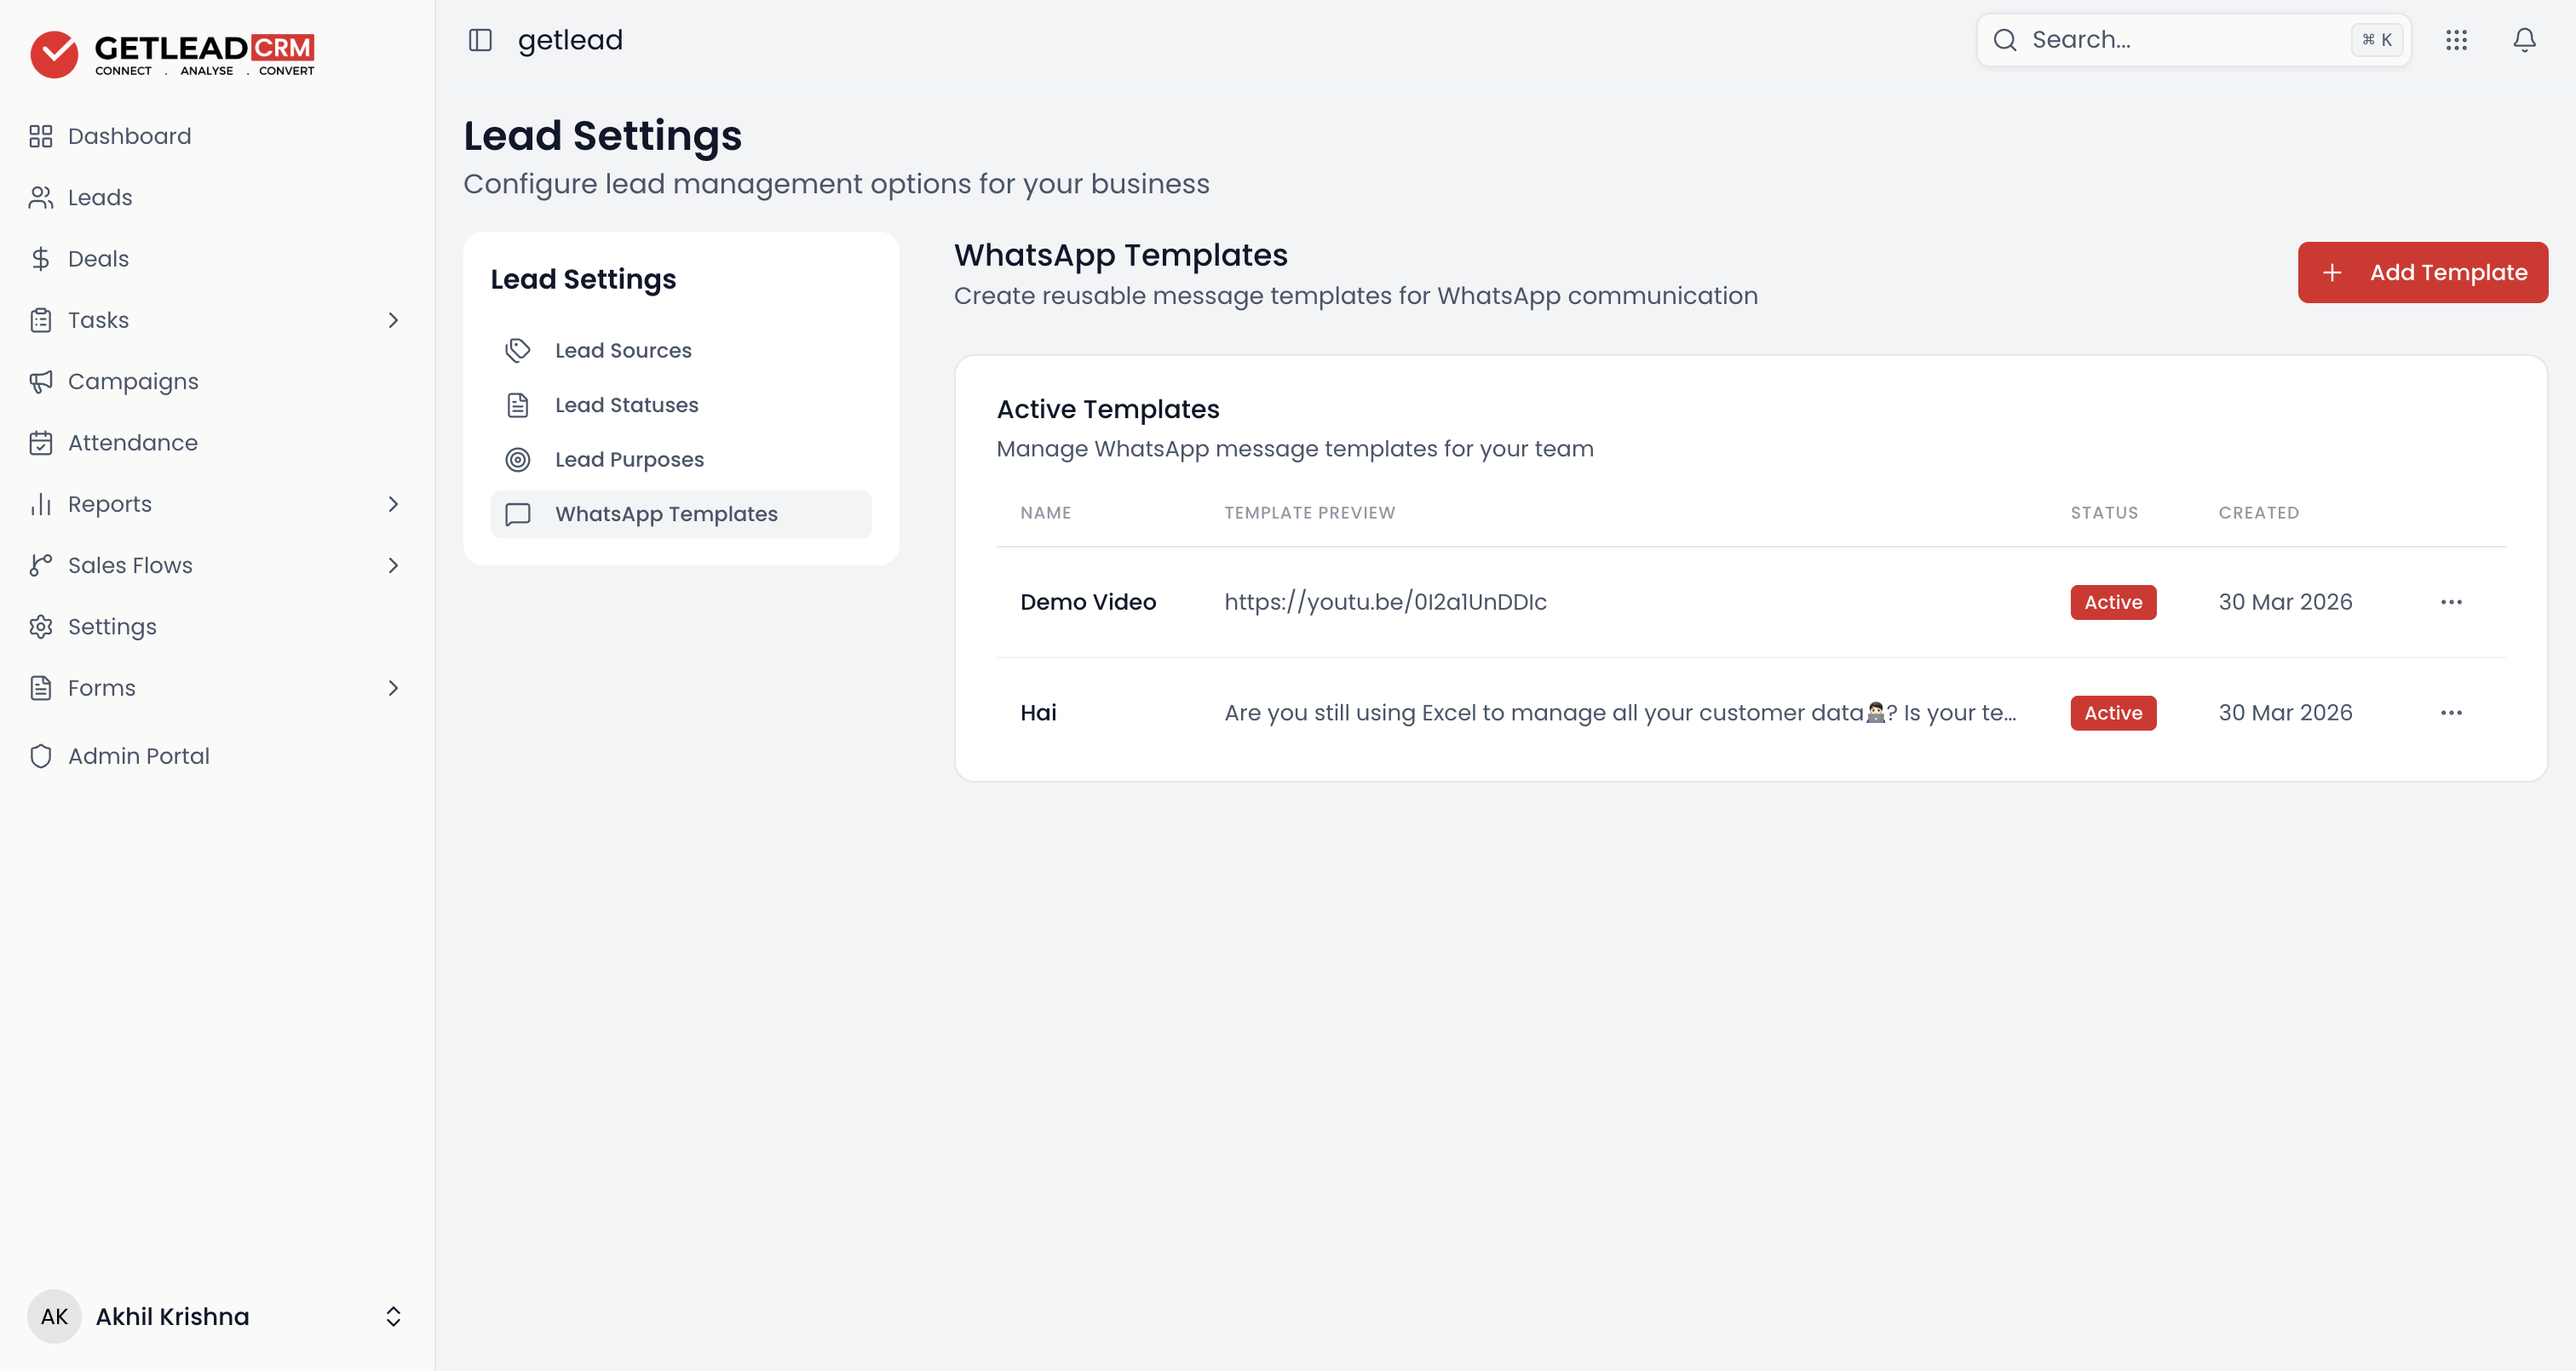
Task: Click the Attendance calendar icon
Action: pos(40,442)
